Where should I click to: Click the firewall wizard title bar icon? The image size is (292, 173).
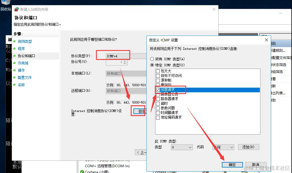click(x=17, y=9)
